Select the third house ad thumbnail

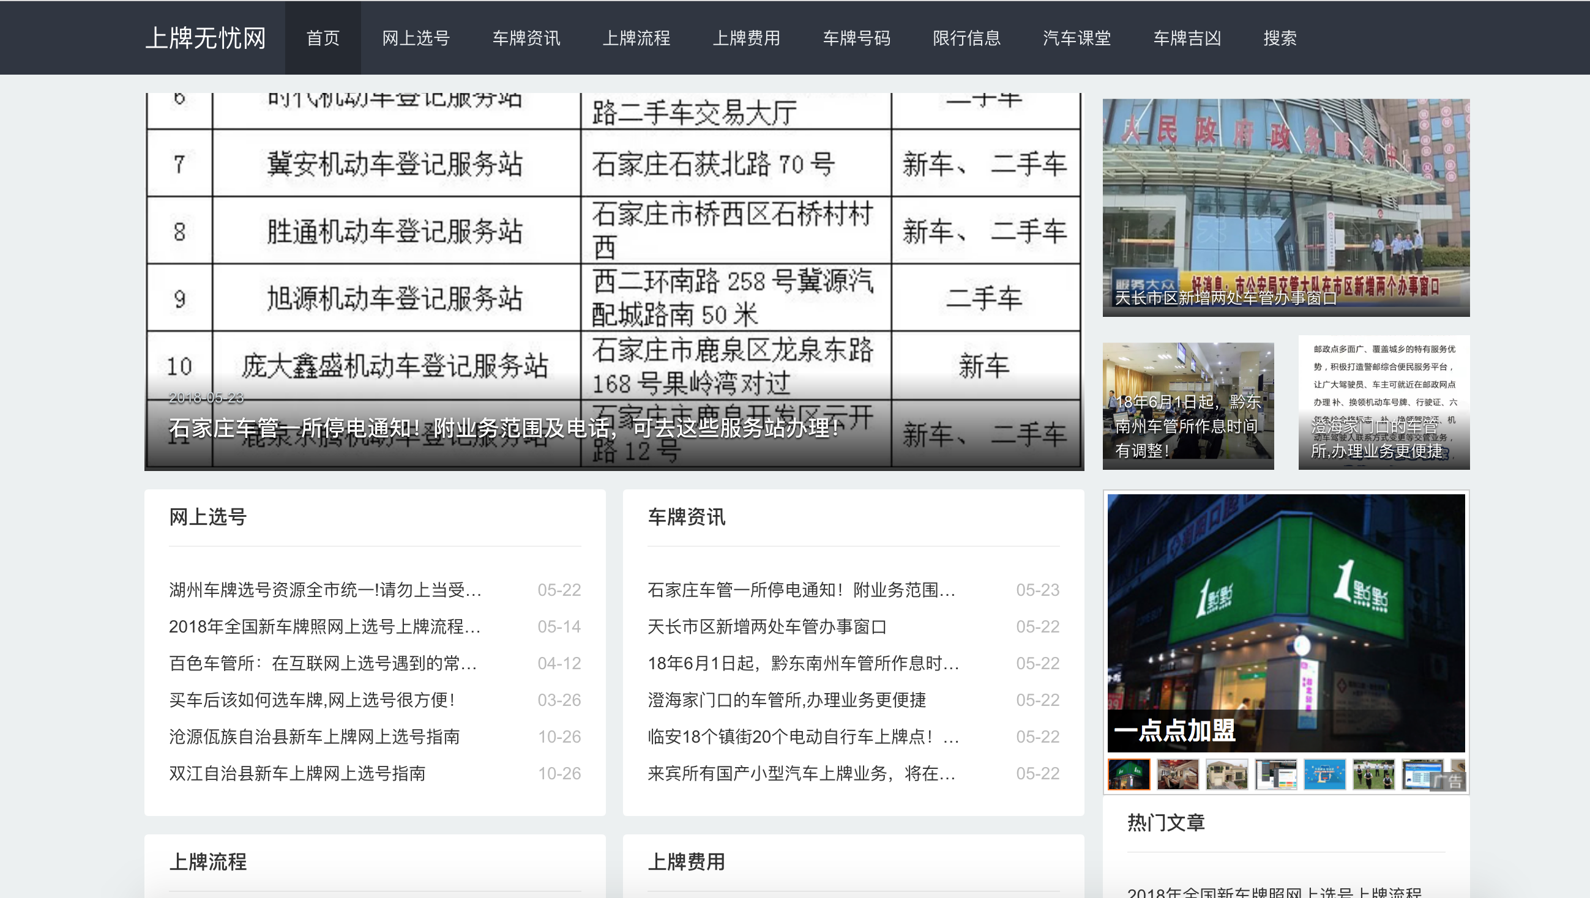point(1227,774)
